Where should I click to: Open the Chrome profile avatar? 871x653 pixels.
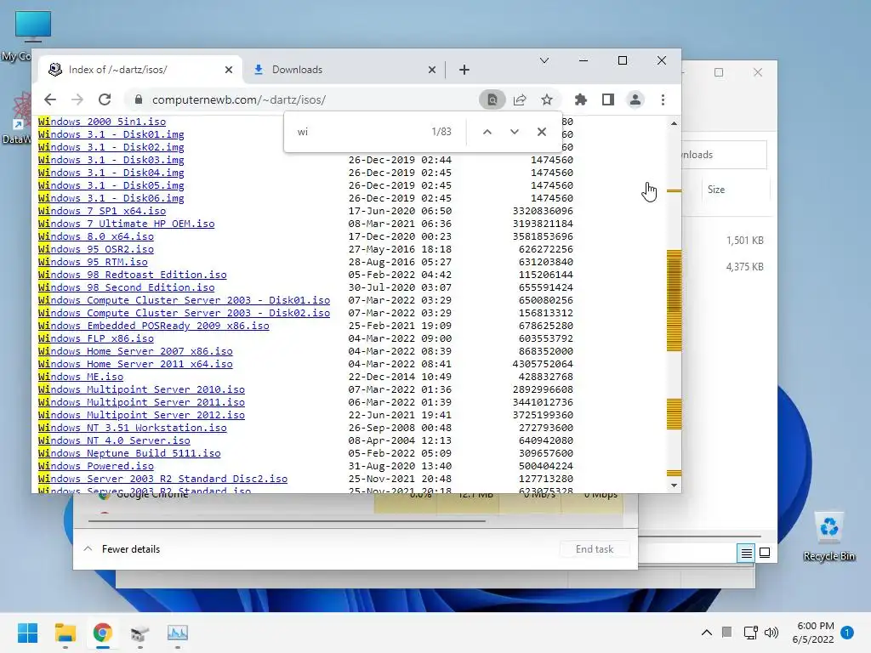[635, 100]
